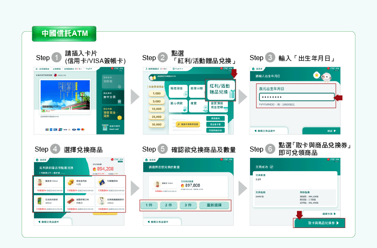Click the middle green button right of search
This screenshot has width=377, height=248.
tap(215, 124)
